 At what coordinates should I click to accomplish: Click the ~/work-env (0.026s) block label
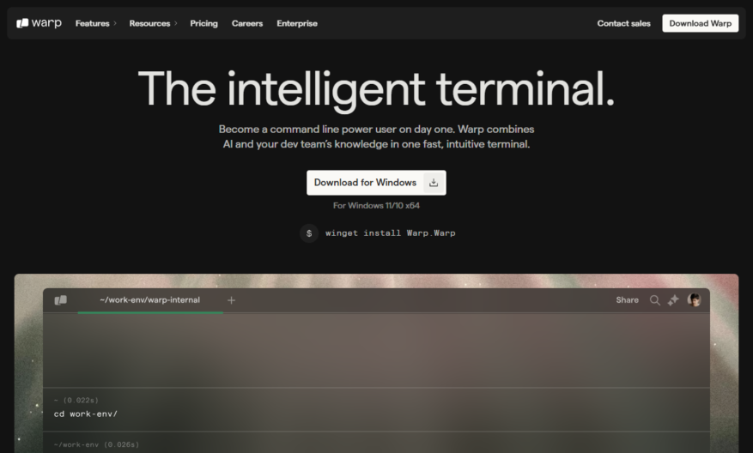96,444
